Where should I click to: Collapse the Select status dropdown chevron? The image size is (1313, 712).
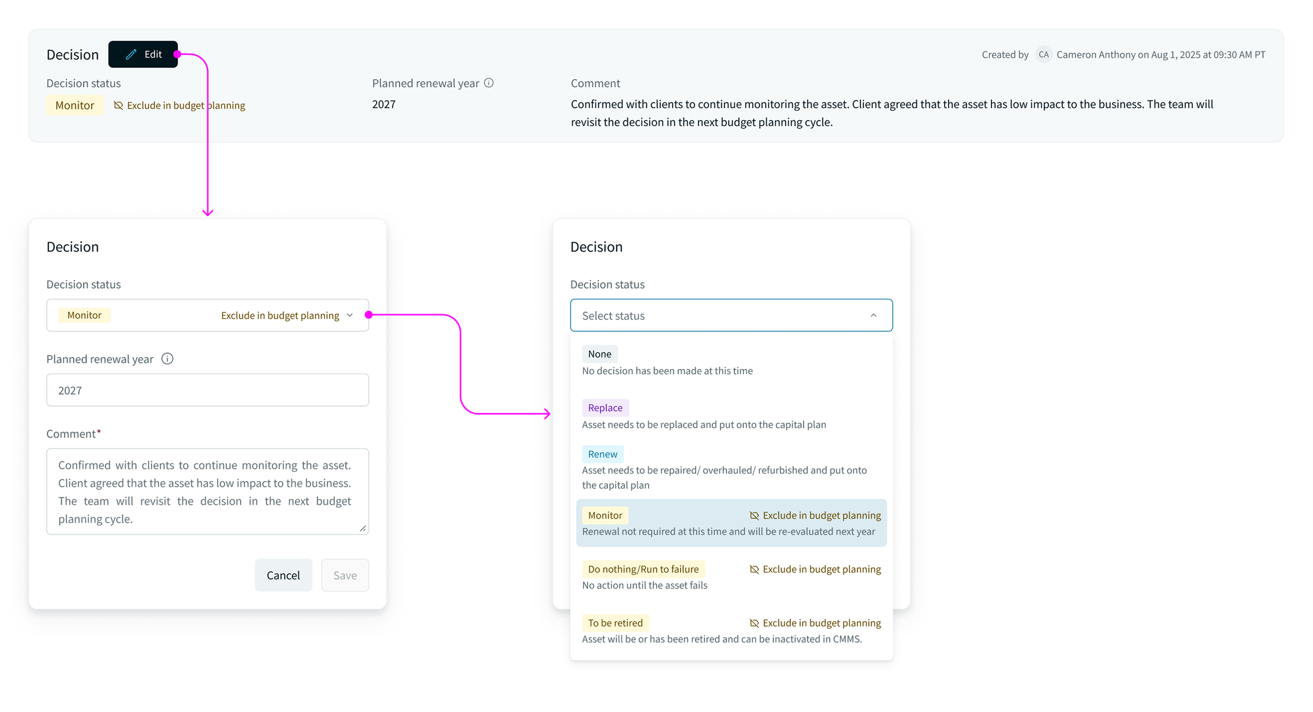tap(873, 315)
